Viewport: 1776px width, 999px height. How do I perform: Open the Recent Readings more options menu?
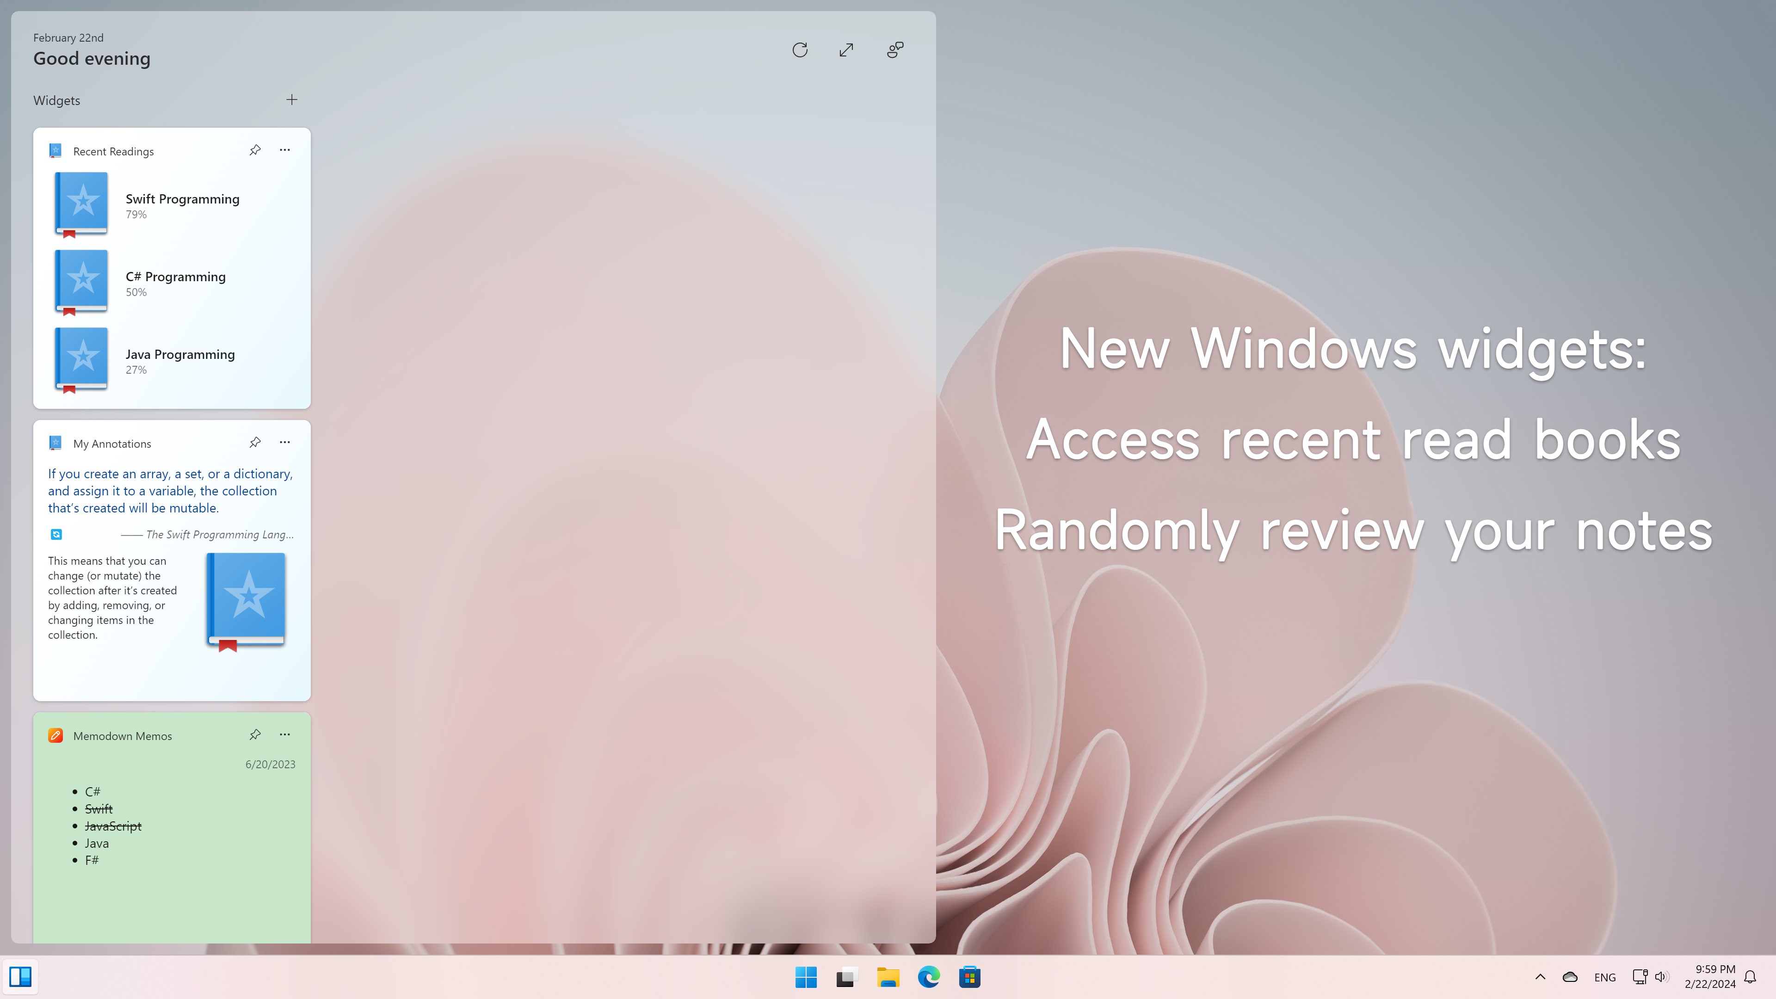[x=285, y=150]
